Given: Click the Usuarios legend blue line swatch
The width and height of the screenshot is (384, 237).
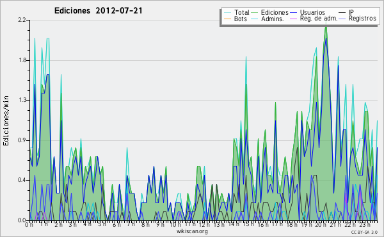Looking at the screenshot, I should [x=293, y=13].
